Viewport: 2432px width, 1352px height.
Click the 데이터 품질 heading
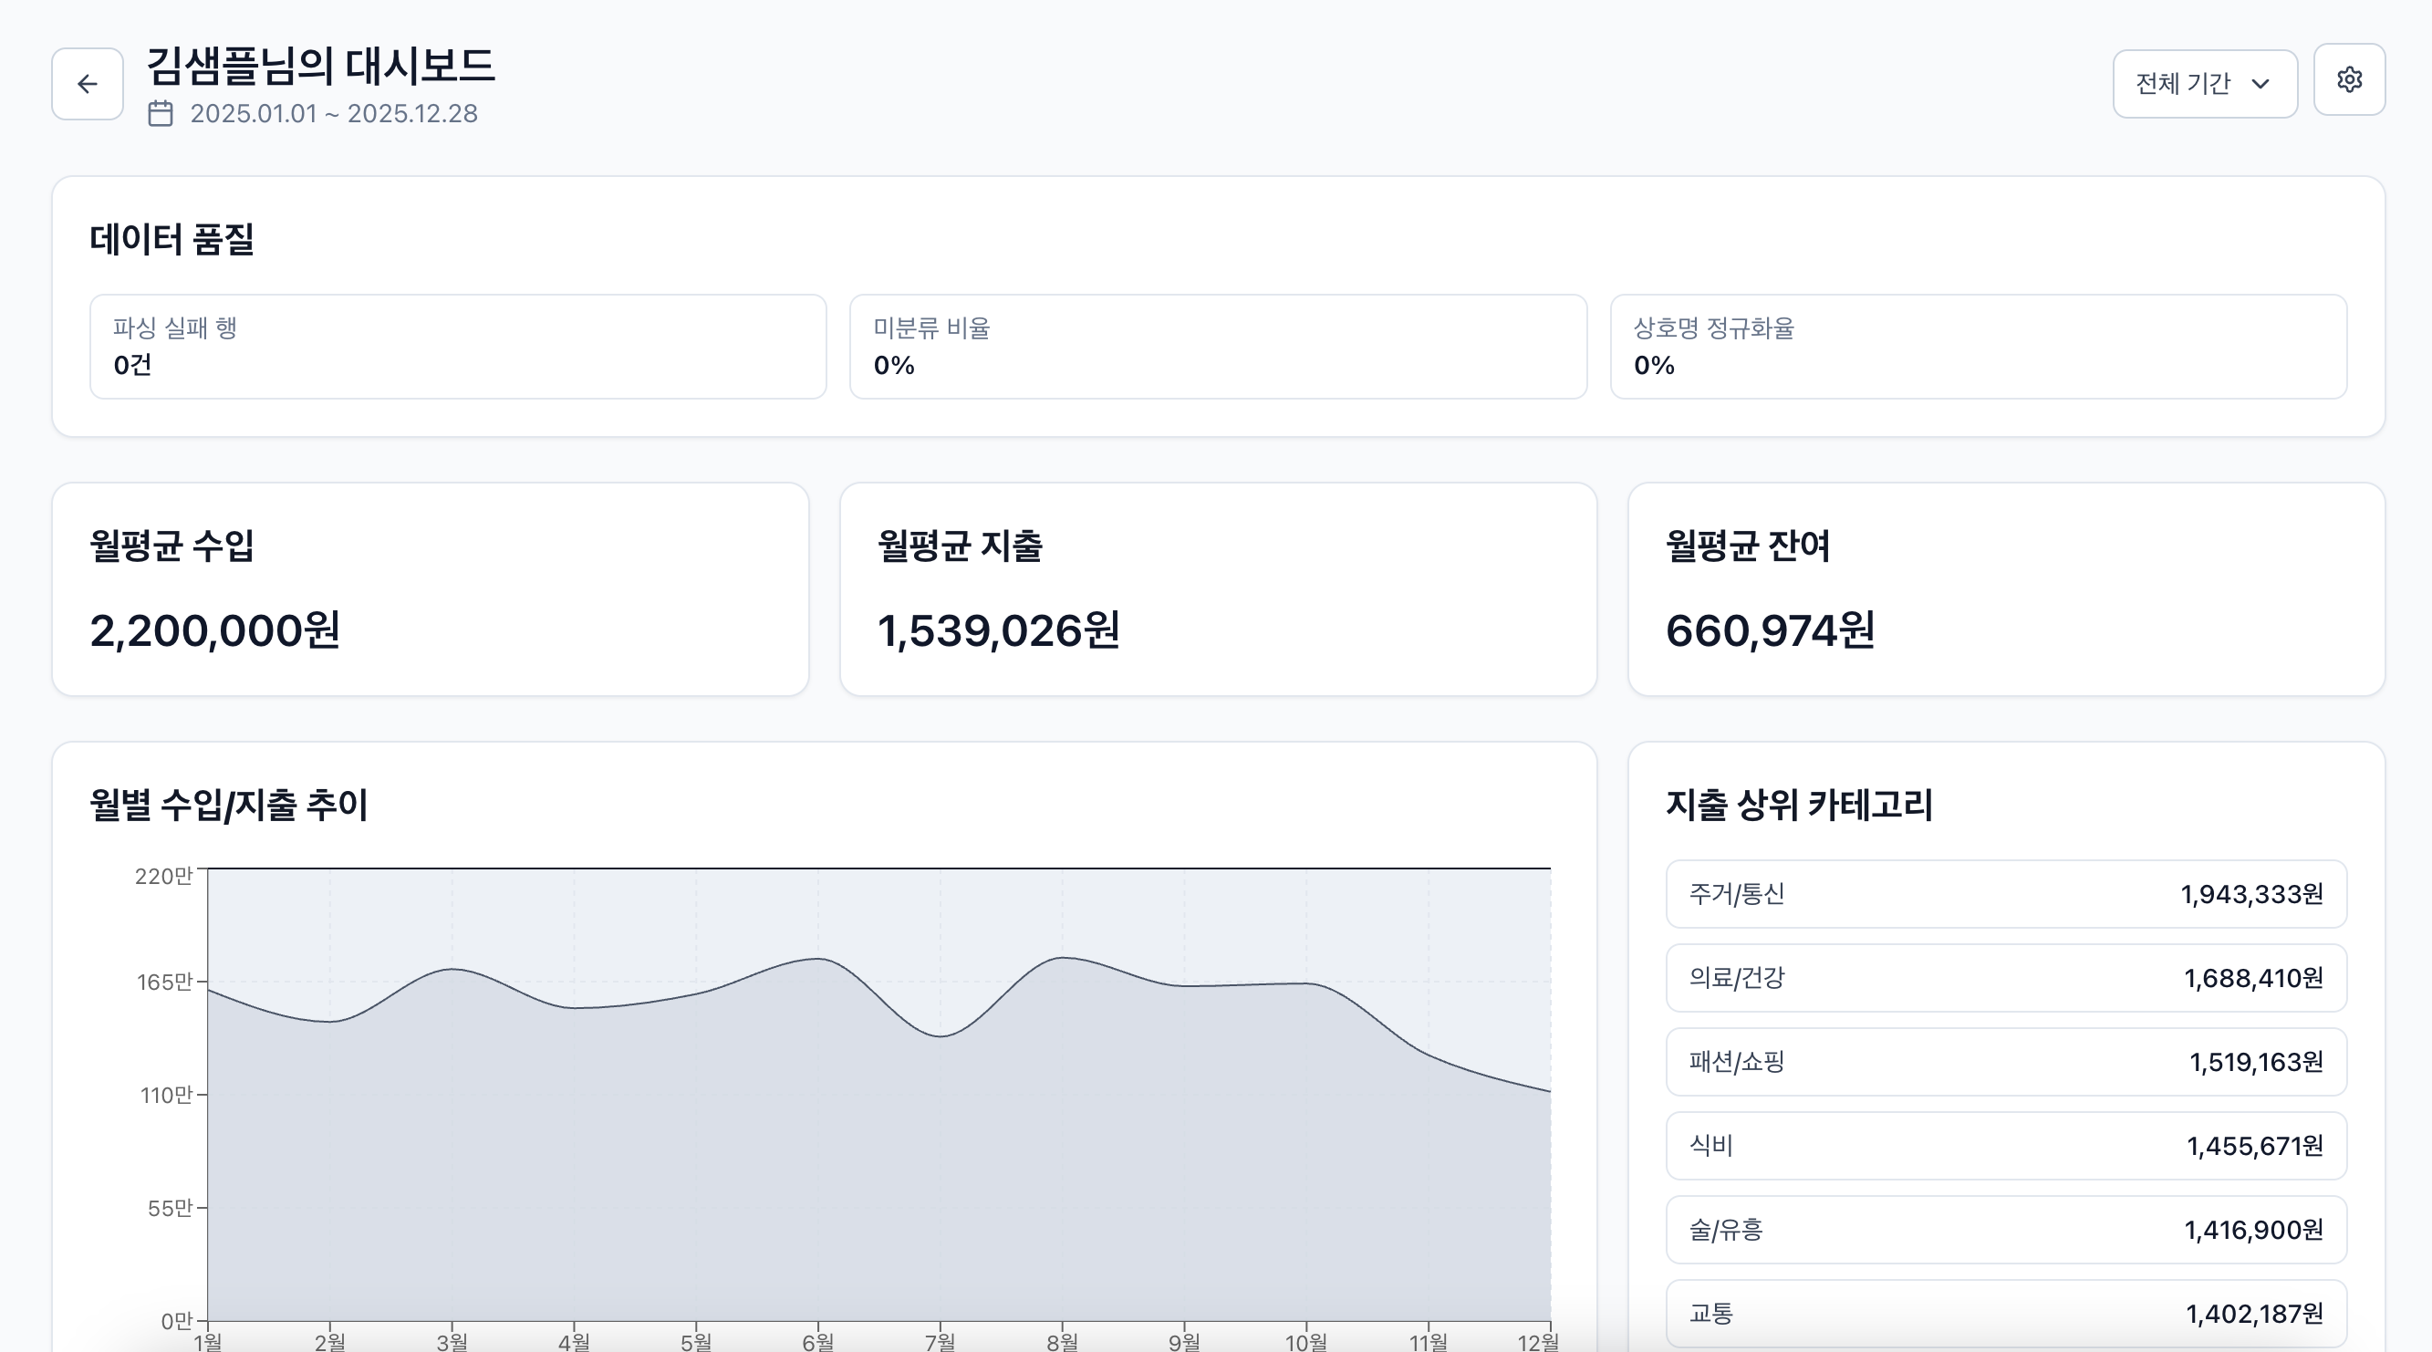tap(171, 239)
